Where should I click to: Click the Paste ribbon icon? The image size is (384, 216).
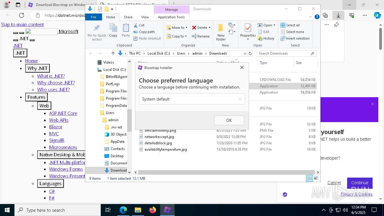(x=126, y=30)
